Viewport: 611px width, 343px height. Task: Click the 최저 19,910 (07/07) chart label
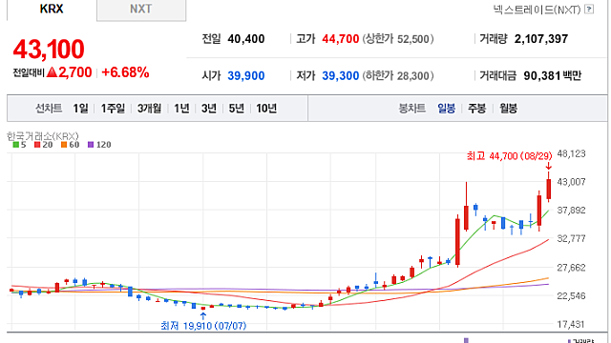coord(203,326)
